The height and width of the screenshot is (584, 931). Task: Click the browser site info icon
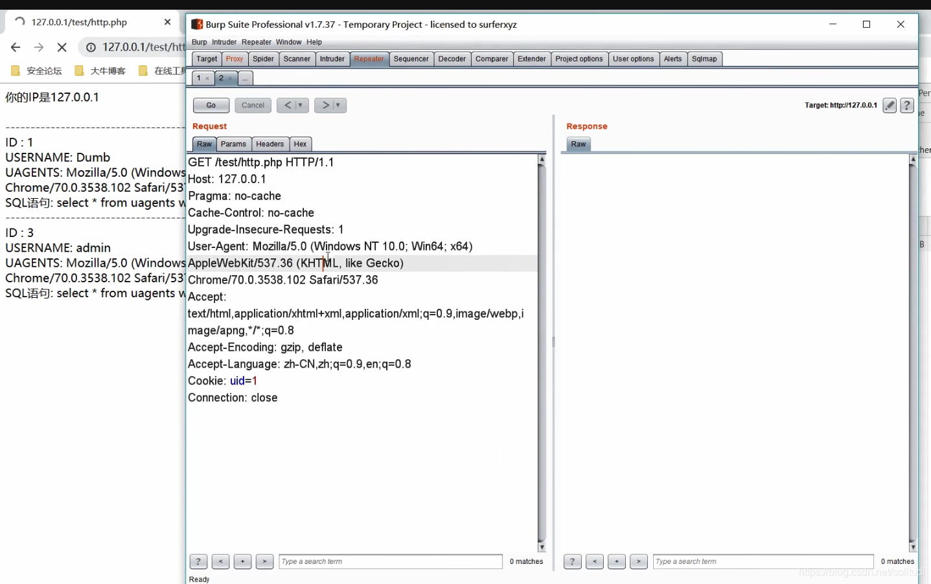click(91, 47)
